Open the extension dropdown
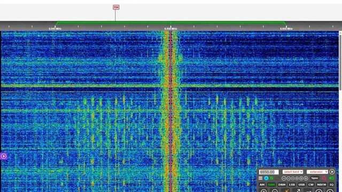Screen dimensions: 342x192 (x=317, y=172)
